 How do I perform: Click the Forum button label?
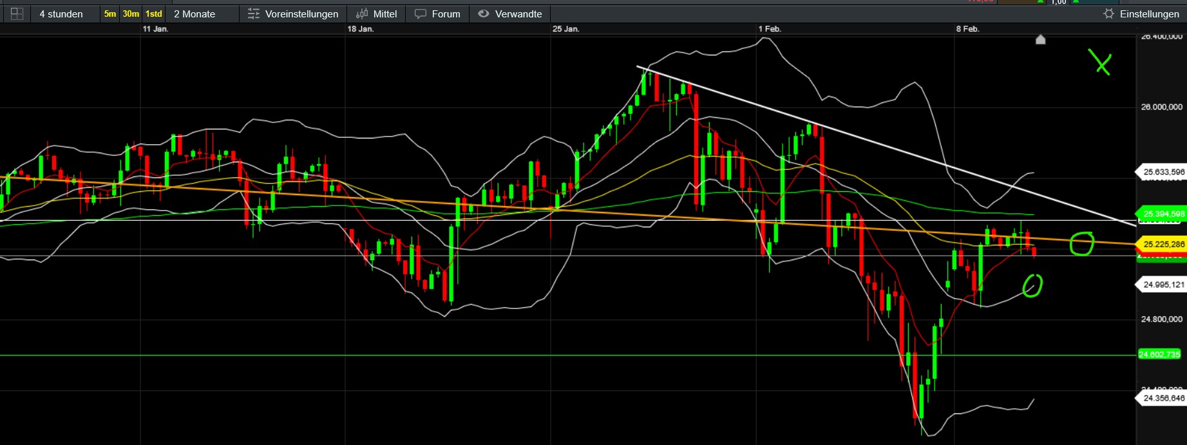coord(446,14)
